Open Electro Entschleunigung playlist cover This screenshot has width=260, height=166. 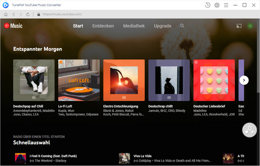(124, 80)
